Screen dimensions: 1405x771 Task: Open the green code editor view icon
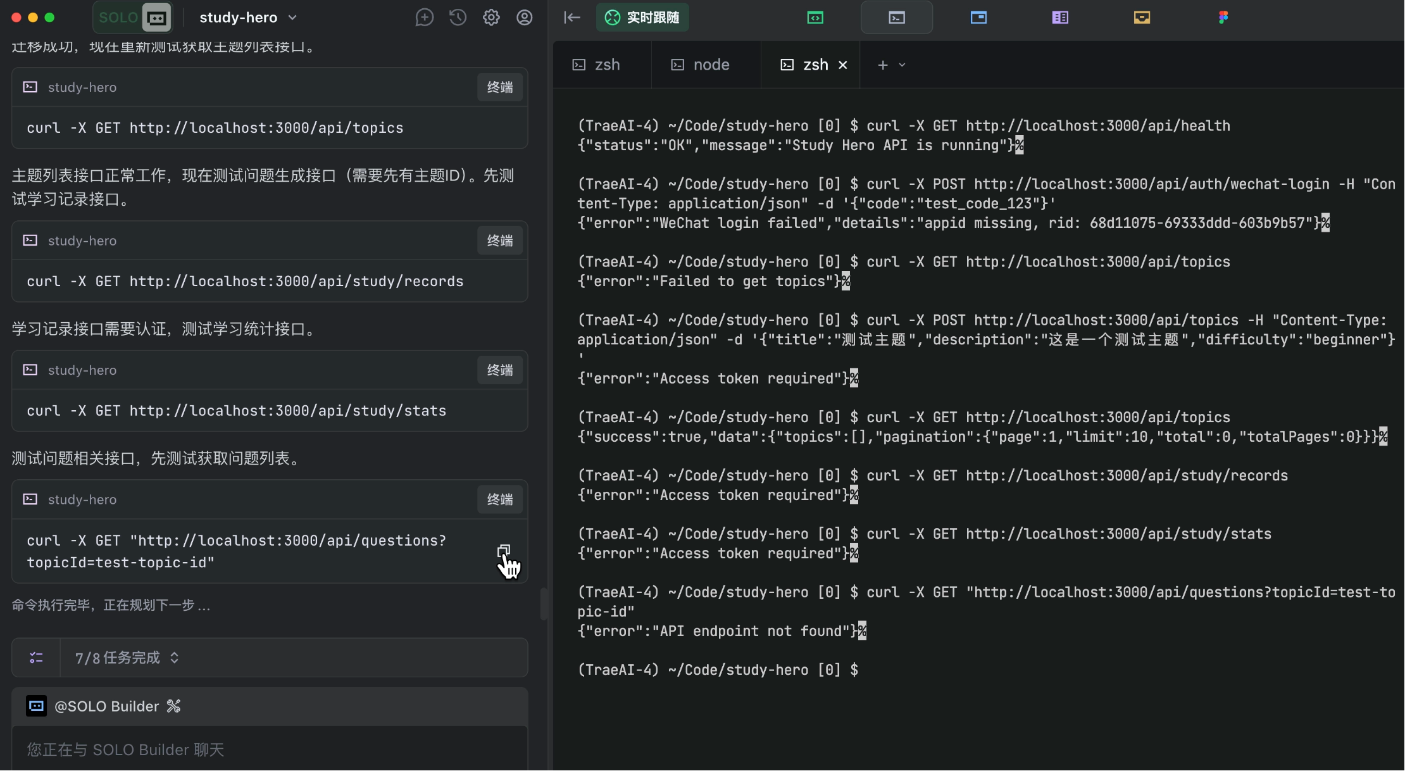[815, 18]
